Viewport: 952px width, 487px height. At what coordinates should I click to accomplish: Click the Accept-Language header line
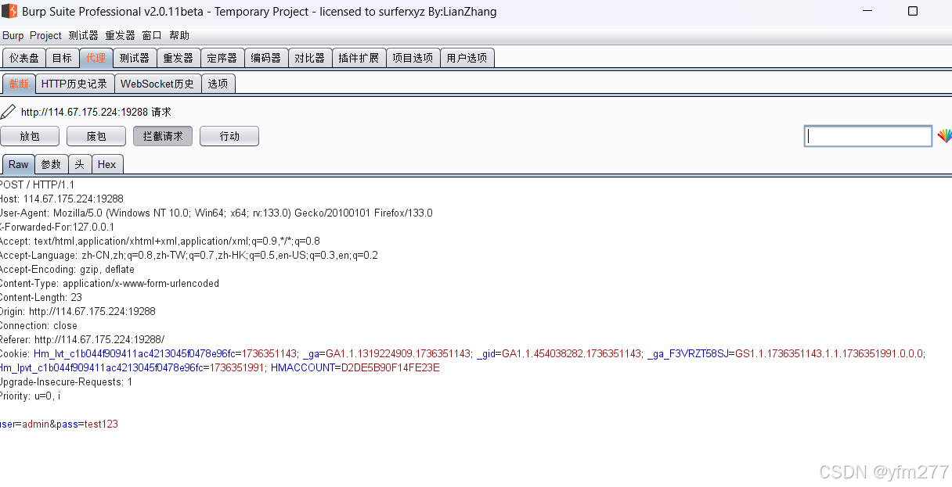189,255
